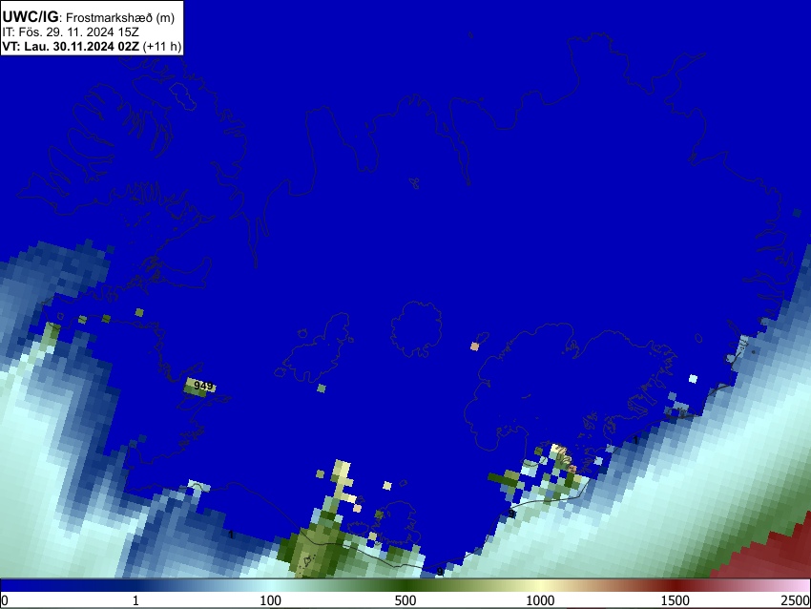This screenshot has height=609, width=811.
Task: Click the dark red colour scale segment above 1500
Action: click(675, 586)
